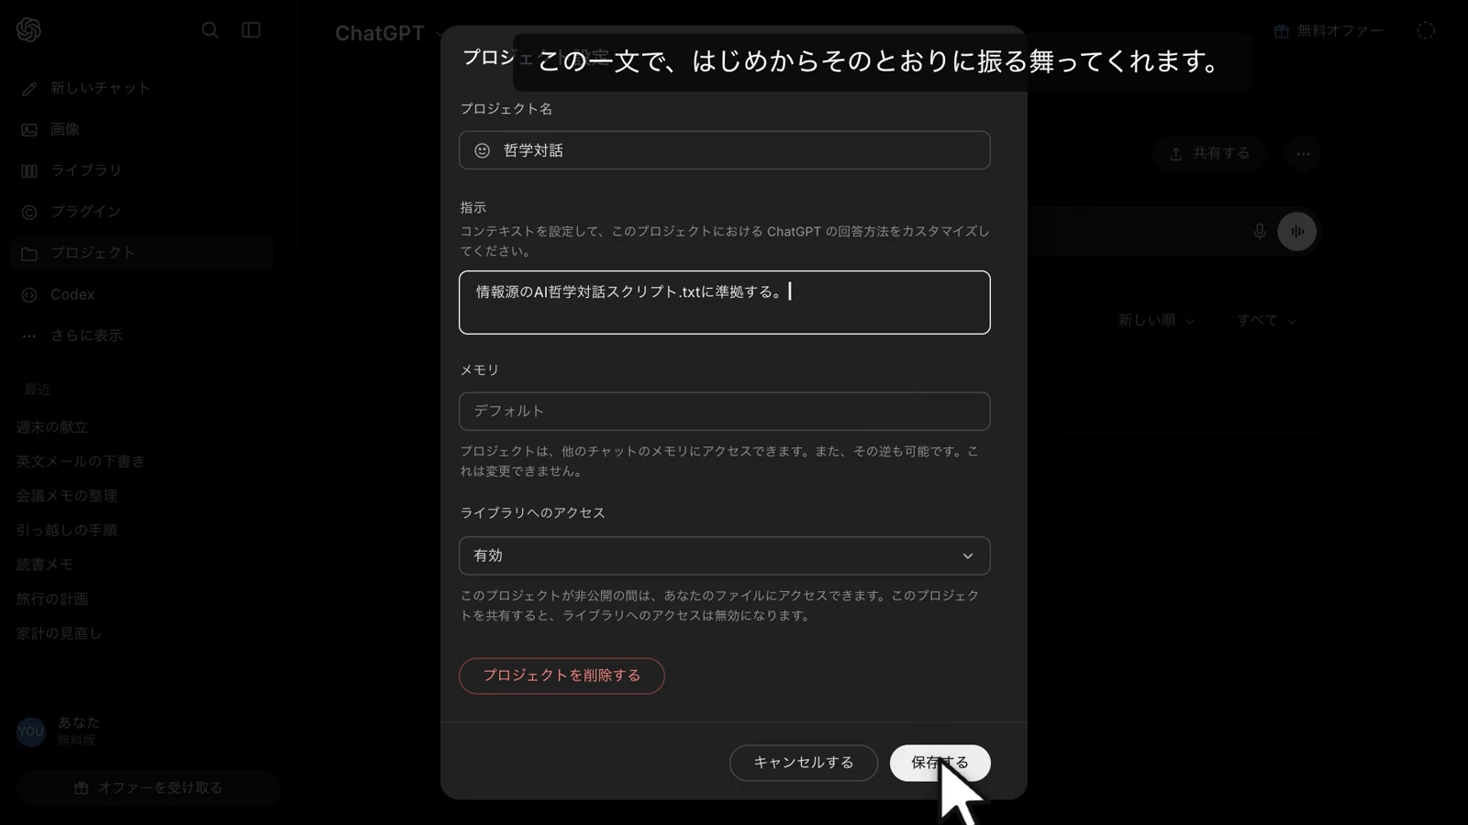
Task: Open the すべて filter dropdown
Action: [x=1266, y=320]
